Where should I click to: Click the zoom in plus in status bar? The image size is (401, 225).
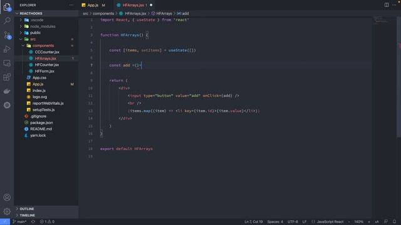coord(369,222)
